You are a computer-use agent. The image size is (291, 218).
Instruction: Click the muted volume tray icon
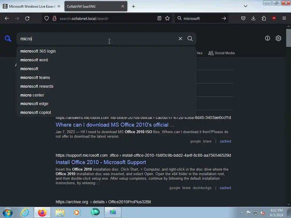[262, 213]
